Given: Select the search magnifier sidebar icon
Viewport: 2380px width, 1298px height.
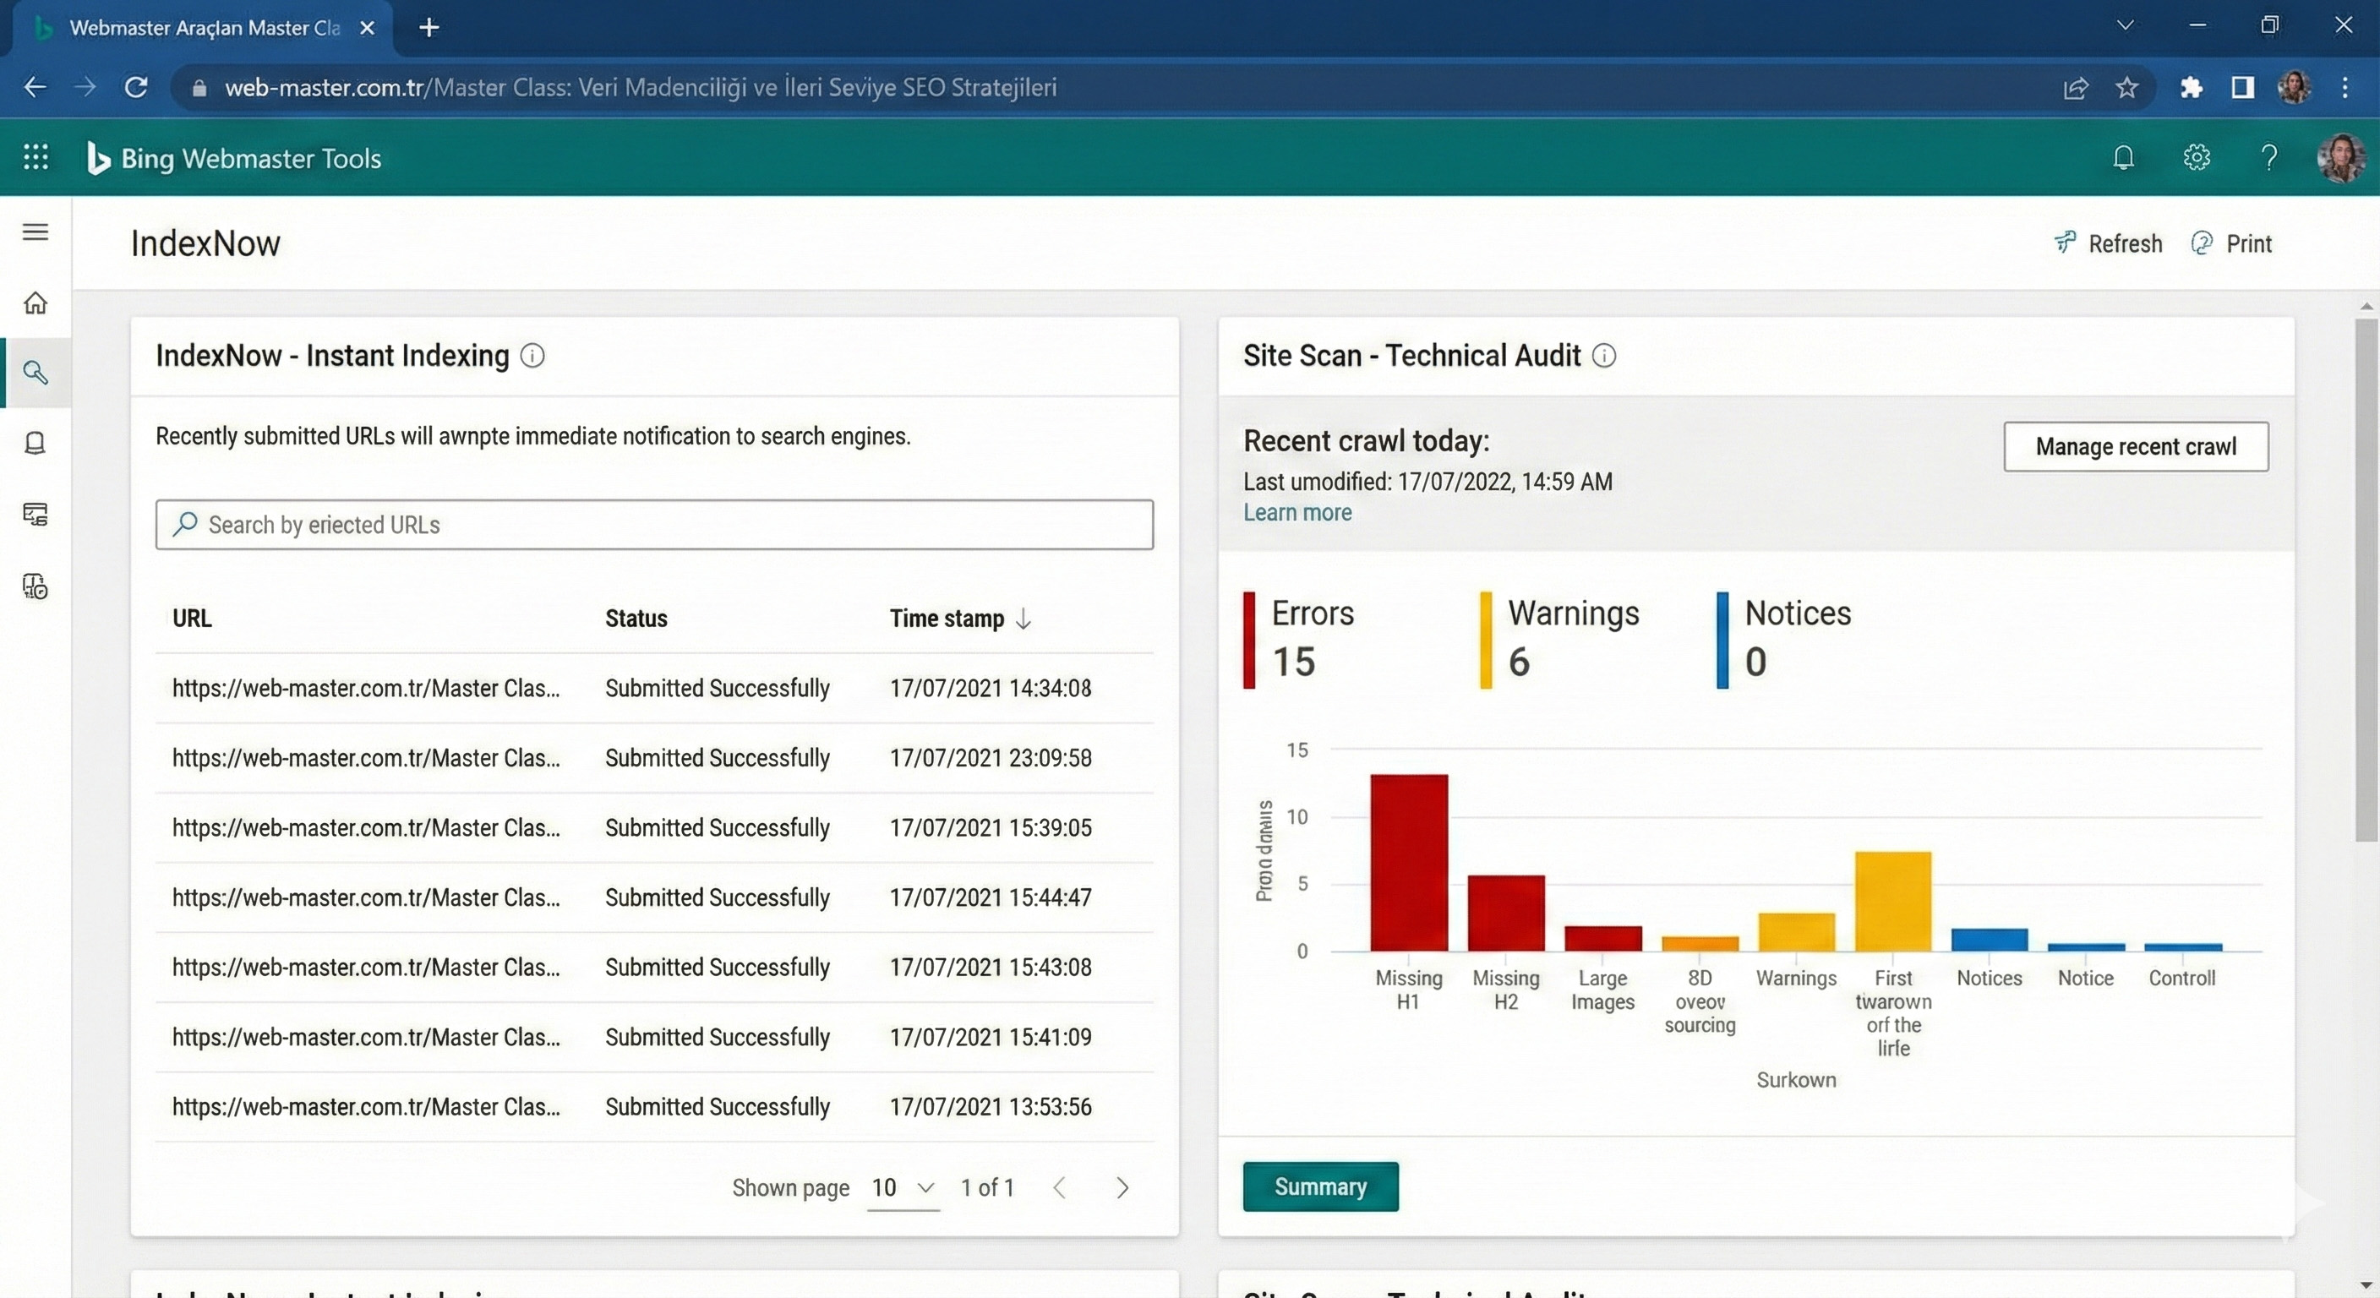Looking at the screenshot, I should point(35,373).
